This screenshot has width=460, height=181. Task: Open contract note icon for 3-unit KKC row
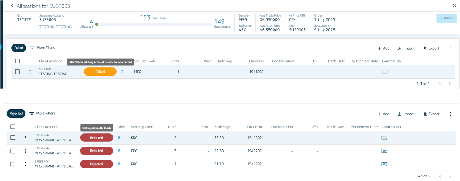point(385,151)
